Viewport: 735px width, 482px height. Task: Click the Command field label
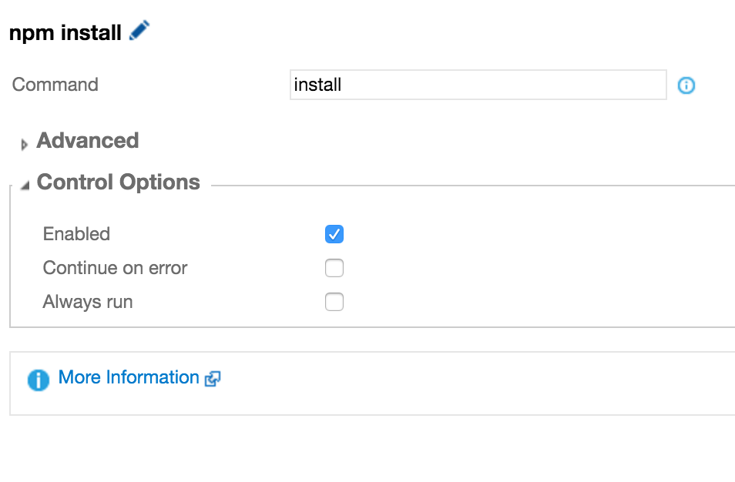[x=55, y=85]
